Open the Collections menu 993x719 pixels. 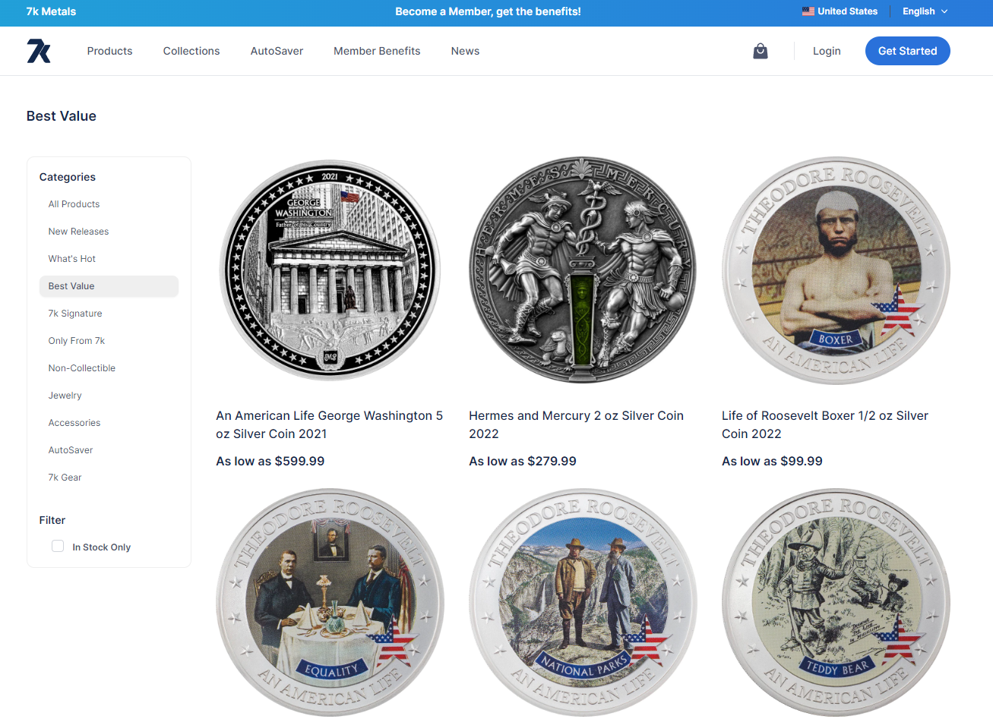191,51
